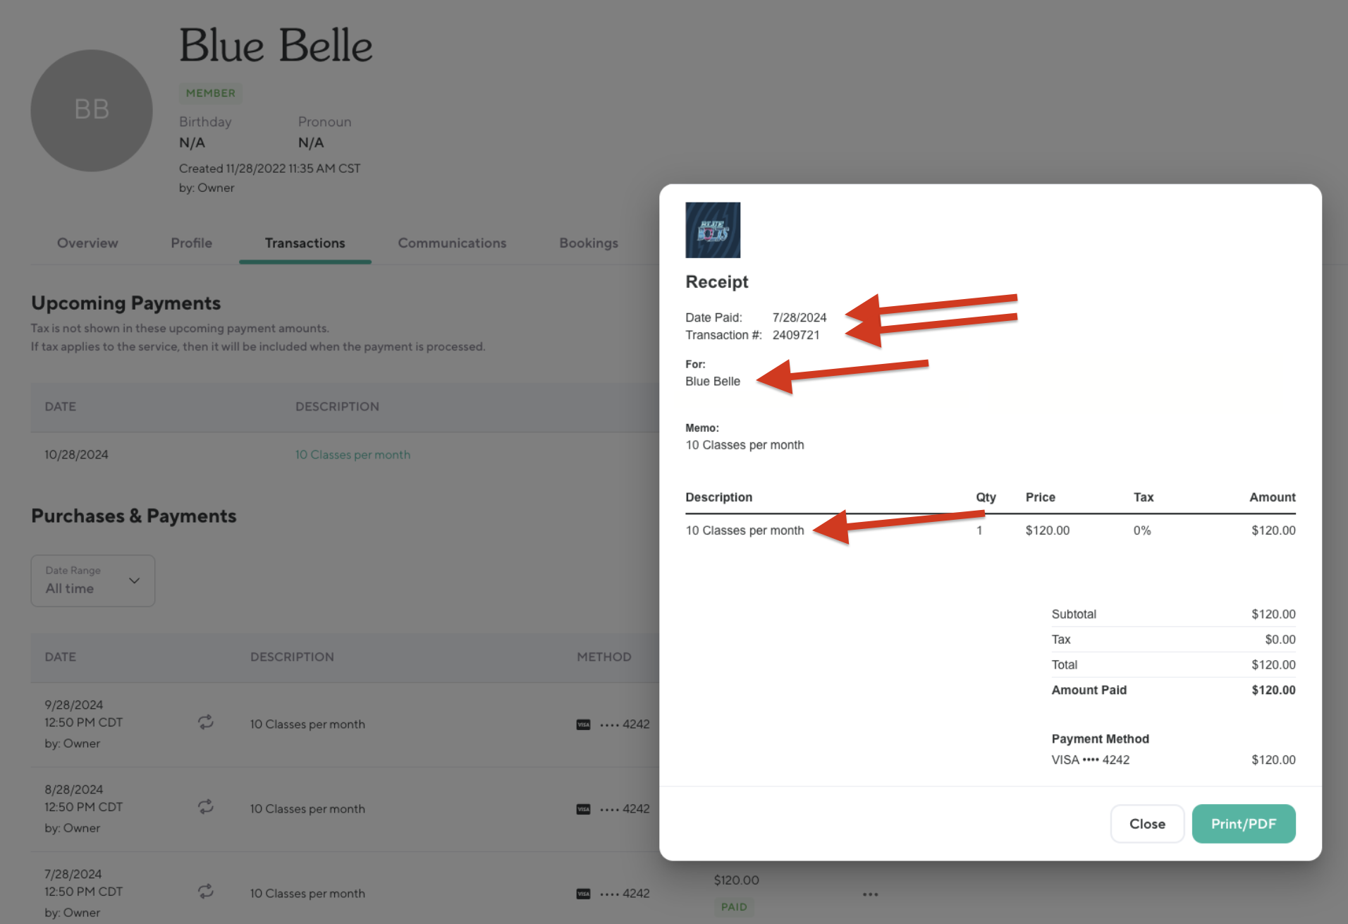Expand the Date Range dropdown
Image resolution: width=1348 pixels, height=924 pixels.
pos(93,580)
